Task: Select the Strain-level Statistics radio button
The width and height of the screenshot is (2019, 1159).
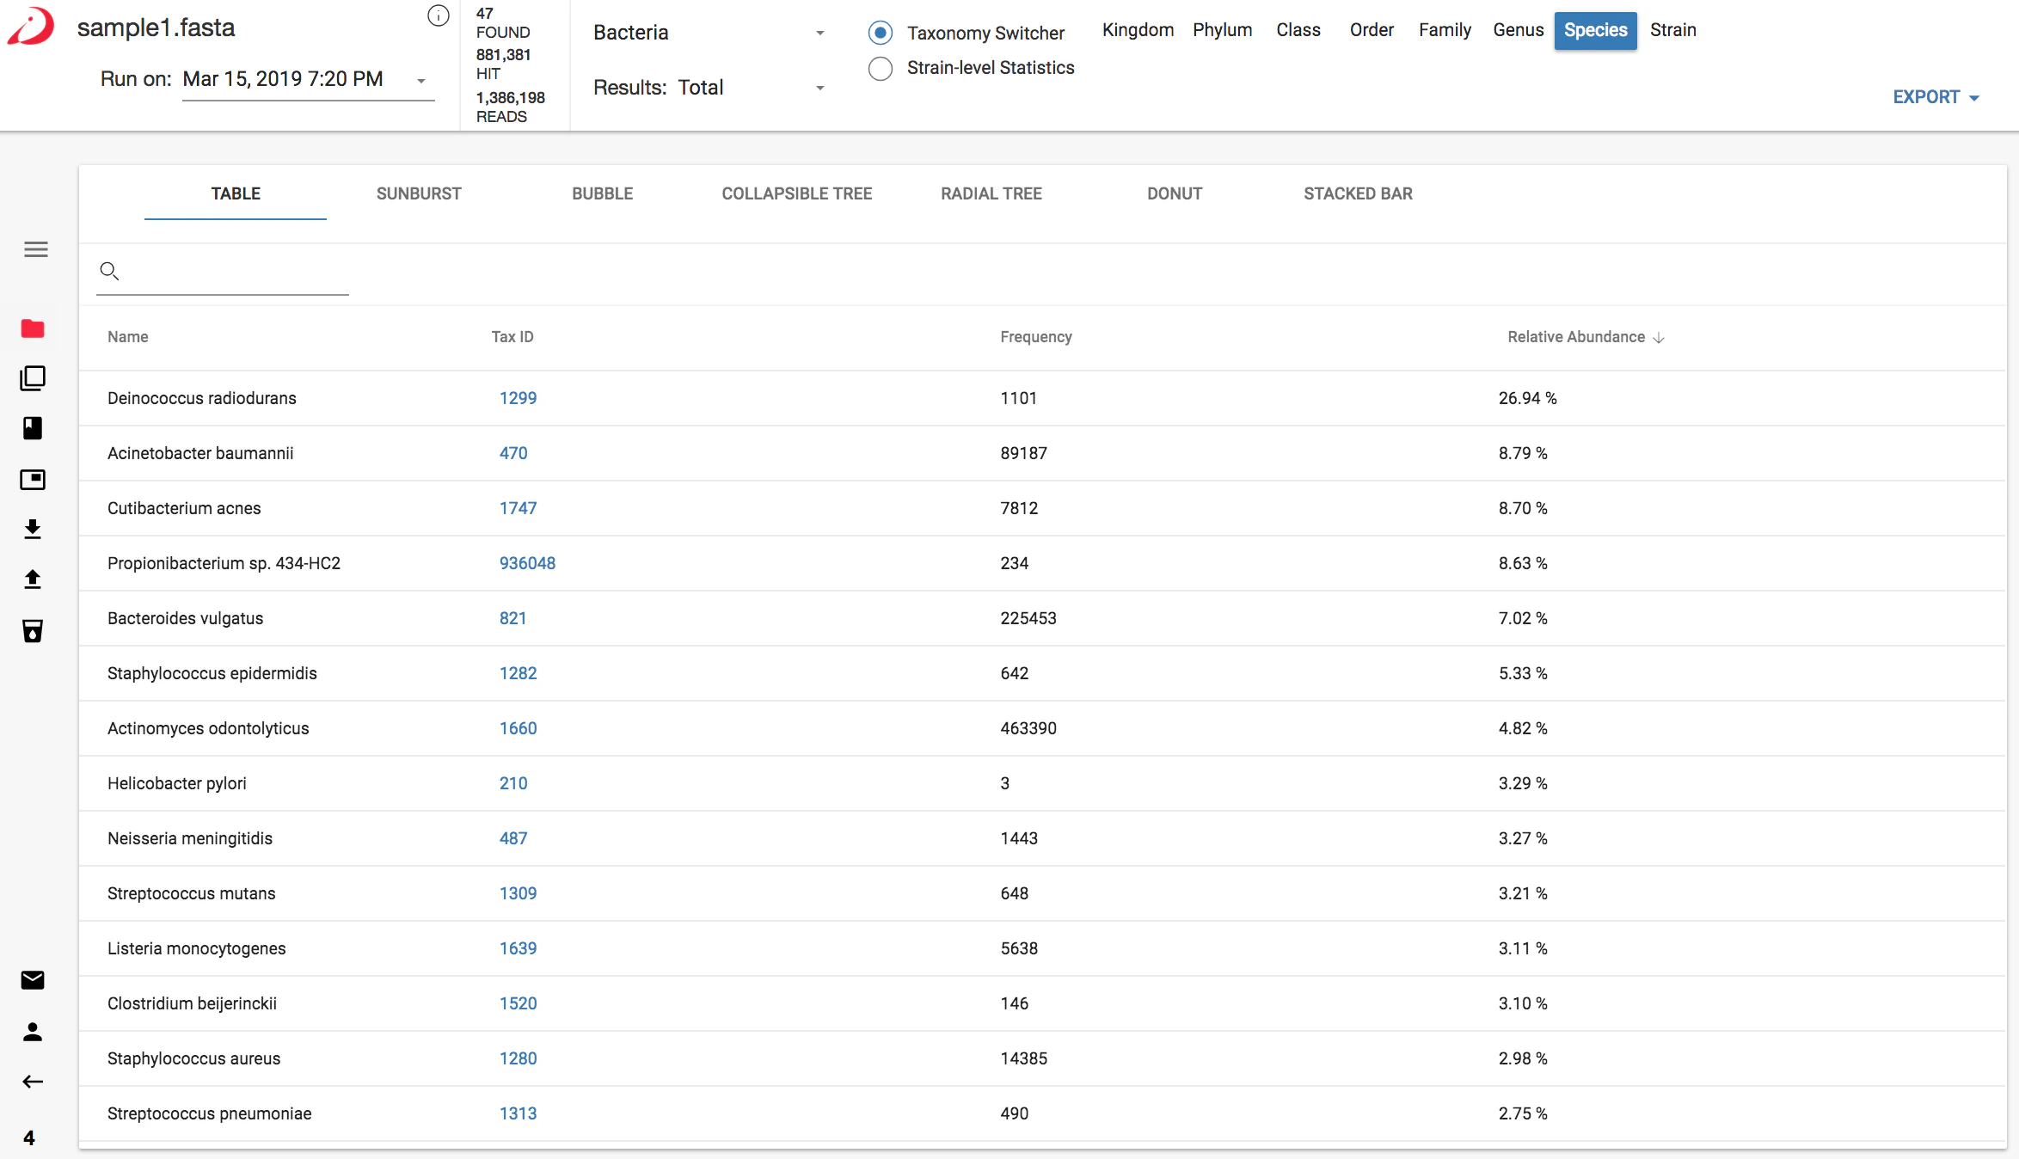Action: point(881,69)
